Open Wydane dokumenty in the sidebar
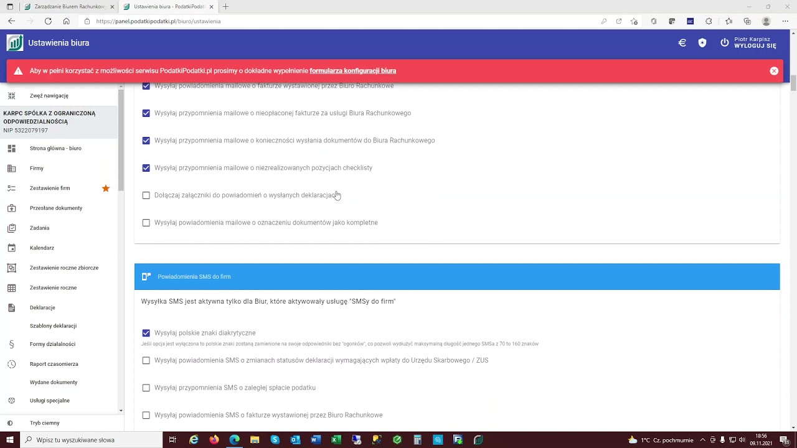The height and width of the screenshot is (448, 797). [54, 382]
